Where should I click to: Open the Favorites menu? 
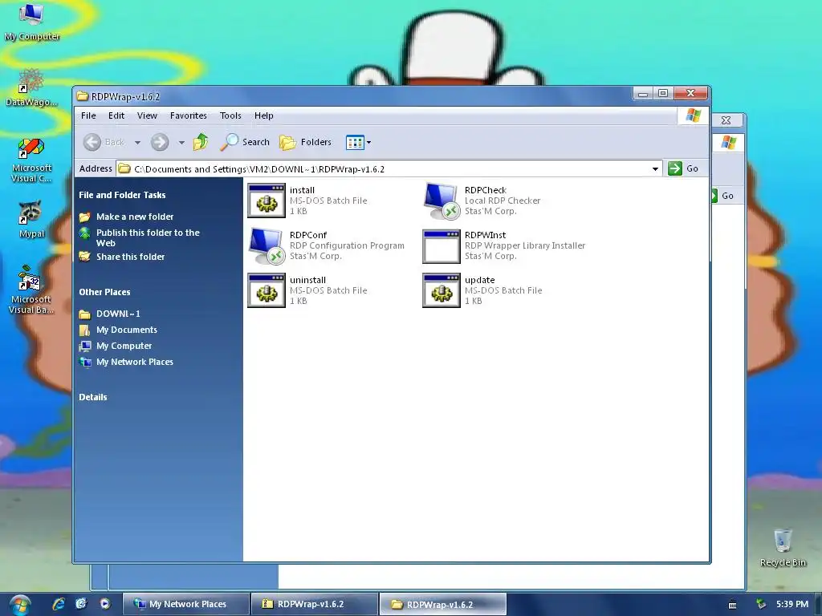pos(188,115)
